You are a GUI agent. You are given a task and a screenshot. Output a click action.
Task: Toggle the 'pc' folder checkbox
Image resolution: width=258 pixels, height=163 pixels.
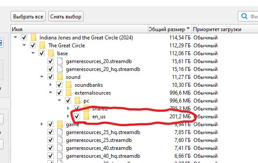click(x=68, y=100)
